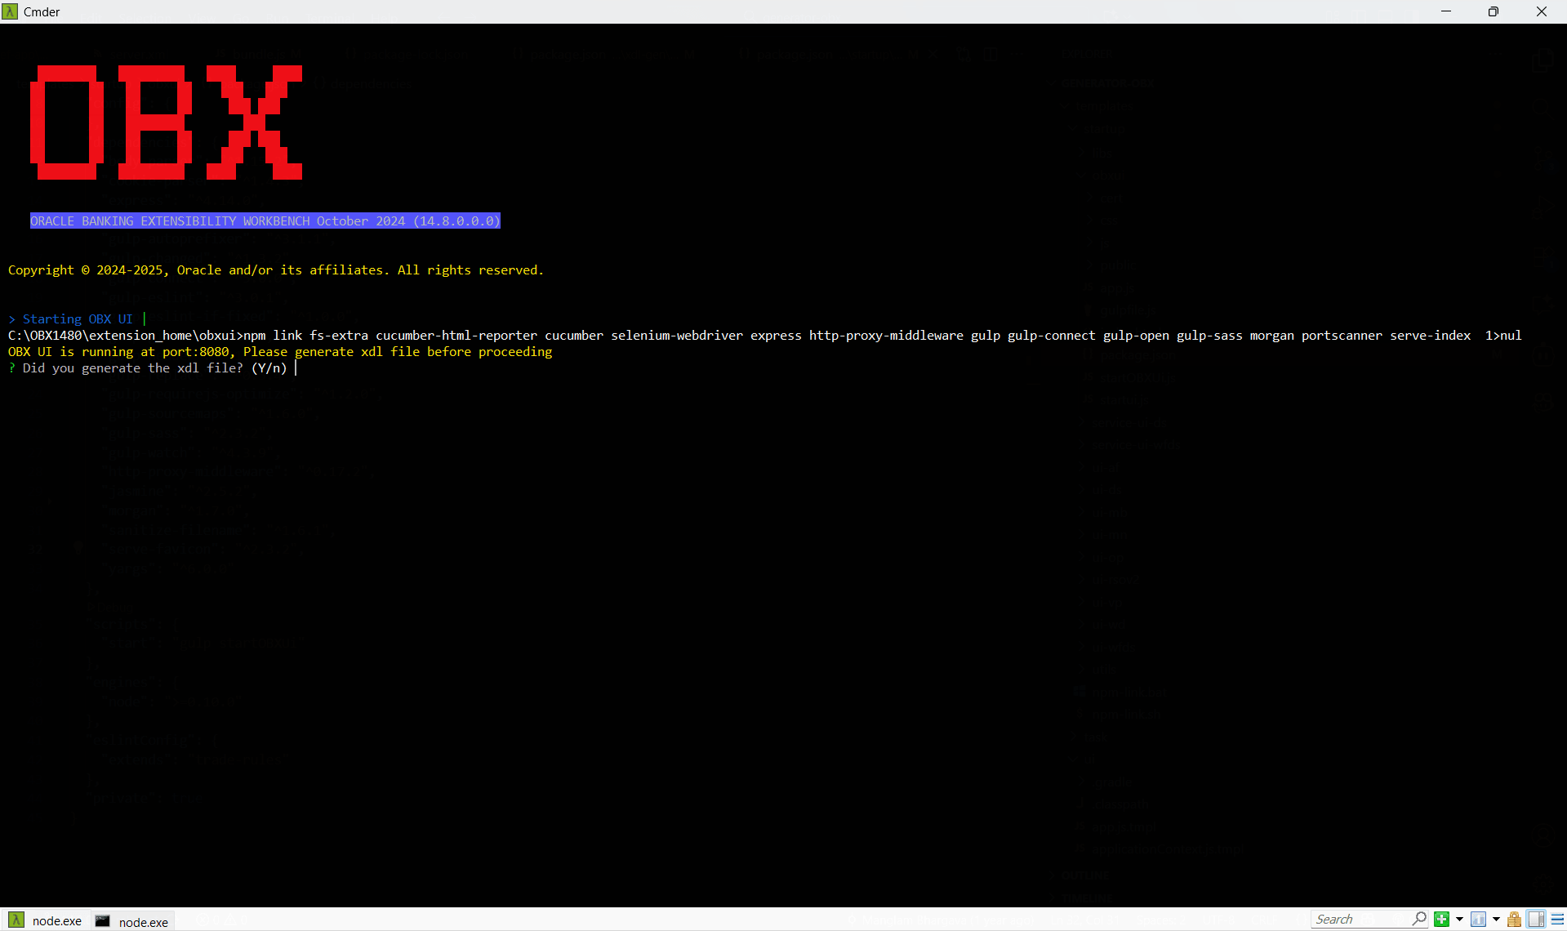The height and width of the screenshot is (931, 1567).
Task: Switch to the first node.exe tab
Action: coord(46,920)
